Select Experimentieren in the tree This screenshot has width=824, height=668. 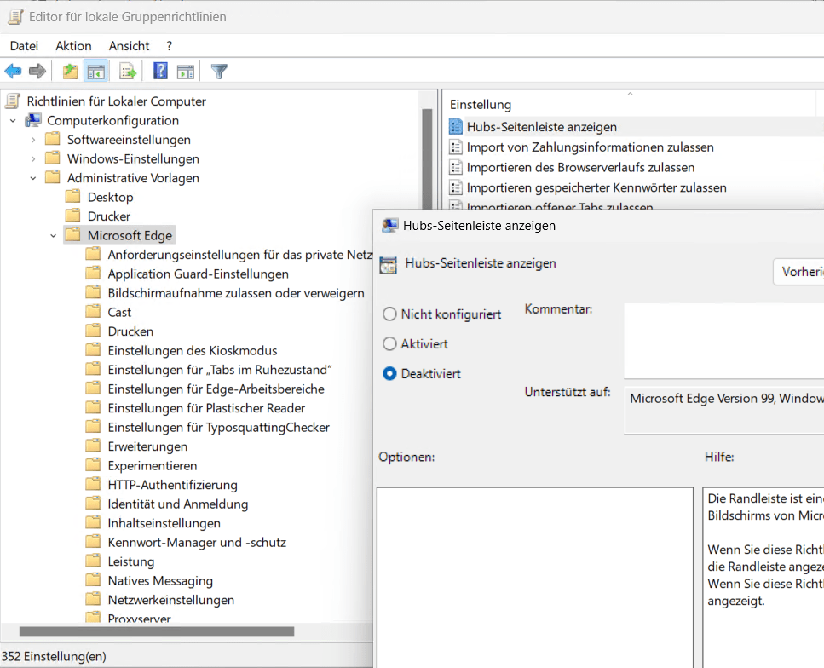tap(153, 466)
